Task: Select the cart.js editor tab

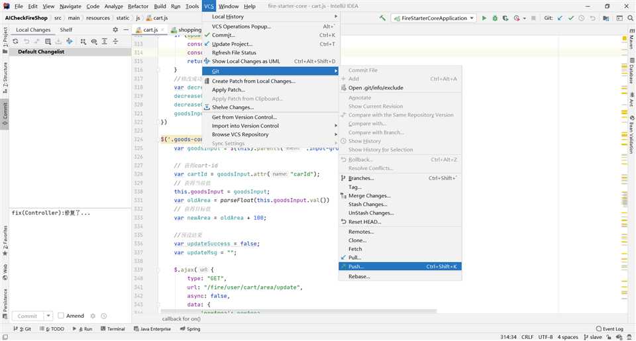Action: [150, 30]
